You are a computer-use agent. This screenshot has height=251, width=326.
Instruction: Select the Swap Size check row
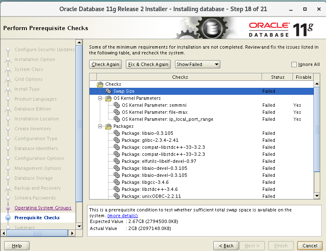[x=201, y=91]
